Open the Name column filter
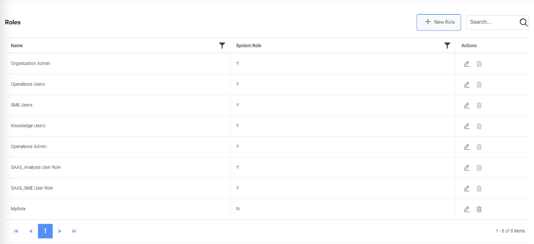Viewport: 534px width, 244px height. [x=222, y=46]
